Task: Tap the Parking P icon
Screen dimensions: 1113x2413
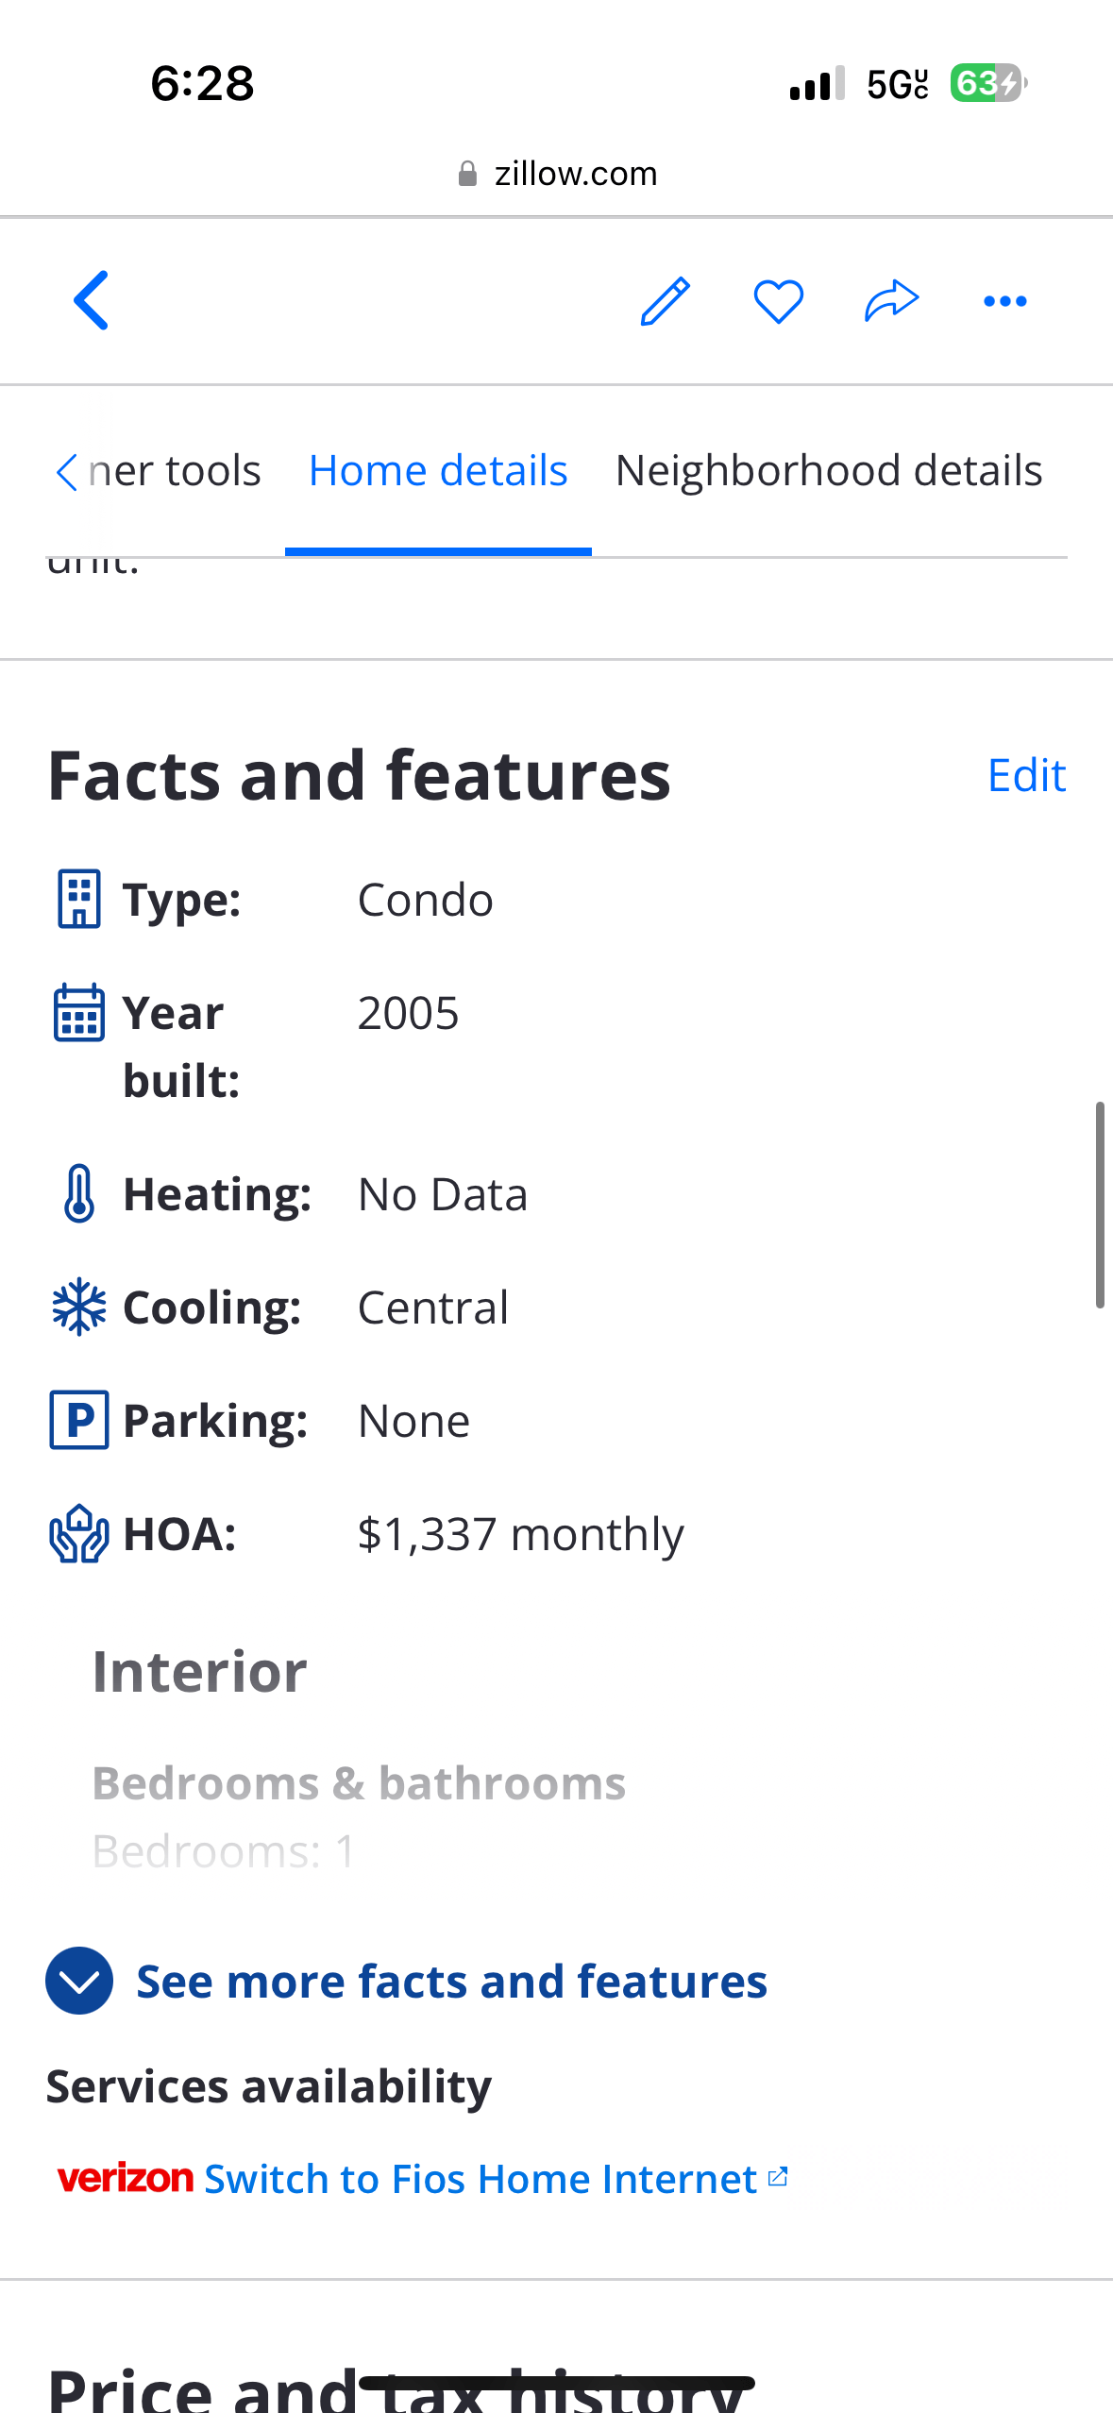Action: (79, 1421)
